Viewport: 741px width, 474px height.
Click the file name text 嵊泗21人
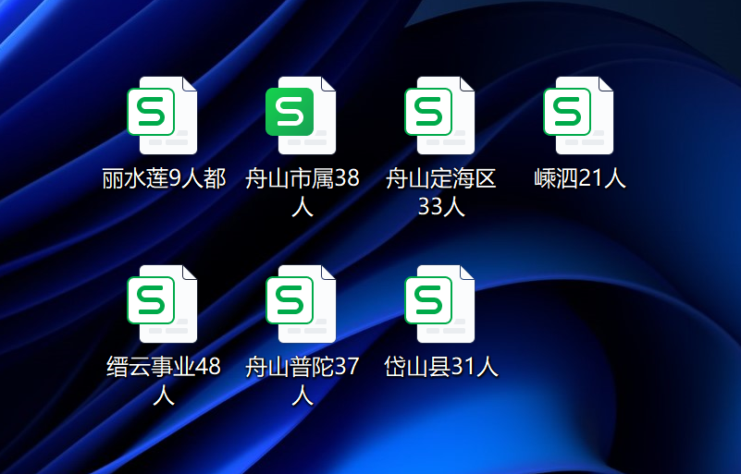coord(580,179)
